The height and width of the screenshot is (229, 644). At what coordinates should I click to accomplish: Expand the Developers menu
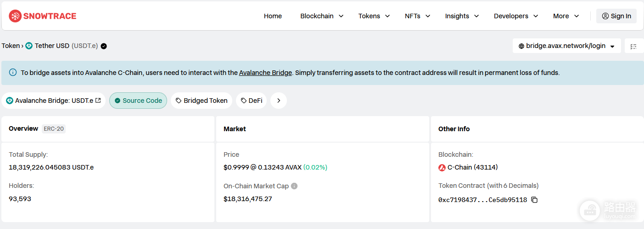coord(516,16)
